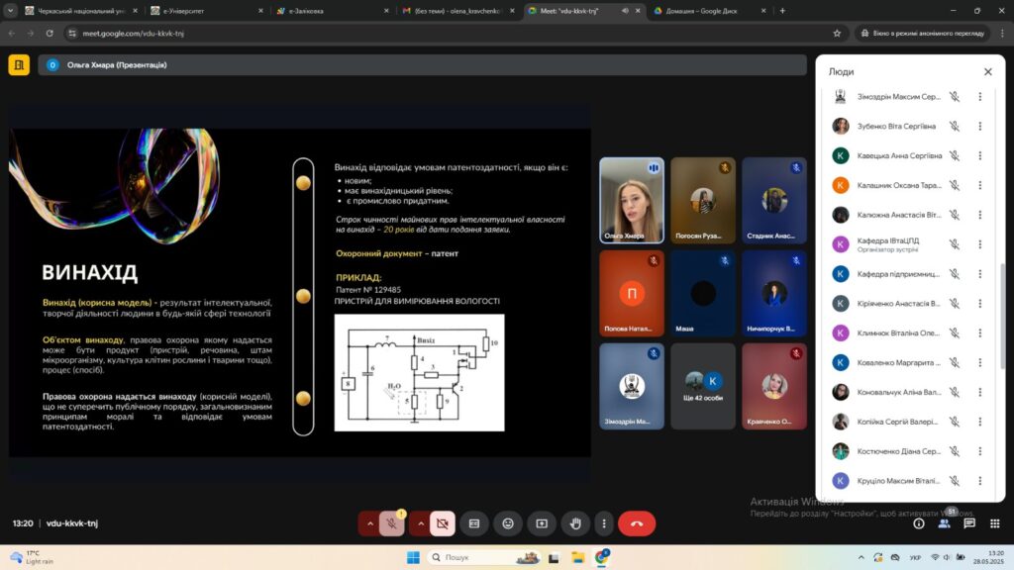Open options menu for Зубенко Віта Сергіївна
The height and width of the screenshot is (570, 1014).
980,126
